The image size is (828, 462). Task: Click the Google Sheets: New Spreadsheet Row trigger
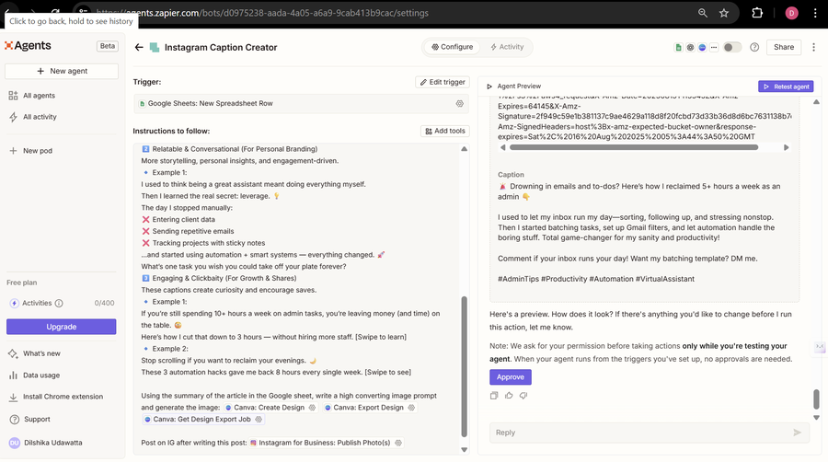[301, 103]
